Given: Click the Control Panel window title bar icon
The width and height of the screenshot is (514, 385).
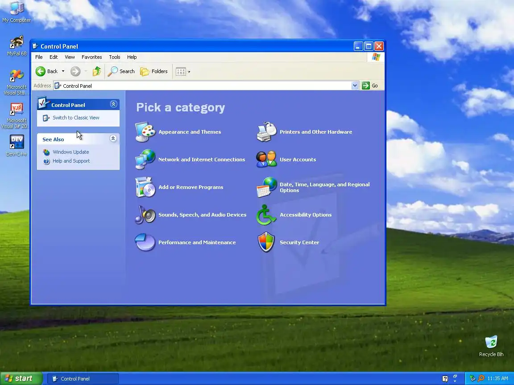Looking at the screenshot, I should (x=35, y=46).
